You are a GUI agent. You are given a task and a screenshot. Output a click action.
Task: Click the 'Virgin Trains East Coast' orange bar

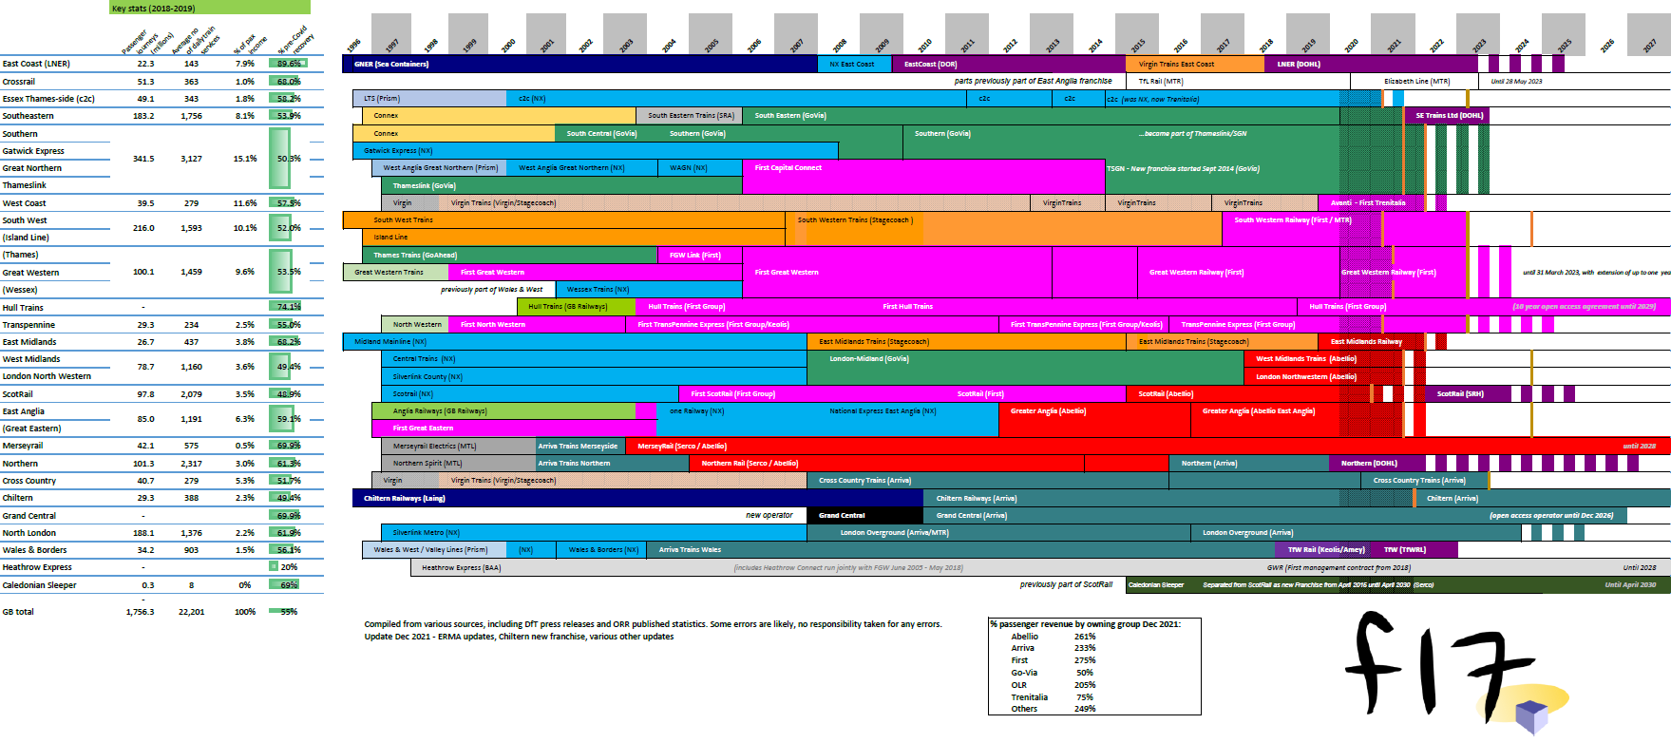pos(1195,65)
